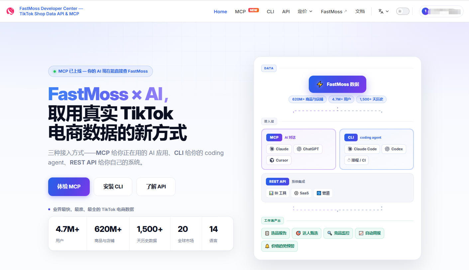
Task: Open the API nav item
Action: 286,11
